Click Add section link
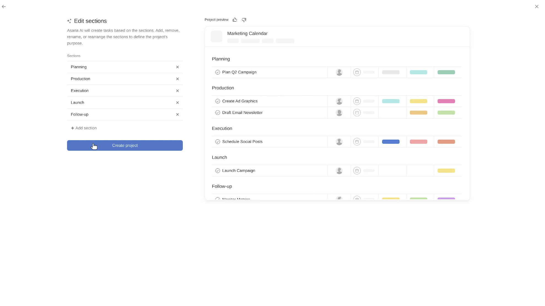545x306 pixels. pos(84,128)
